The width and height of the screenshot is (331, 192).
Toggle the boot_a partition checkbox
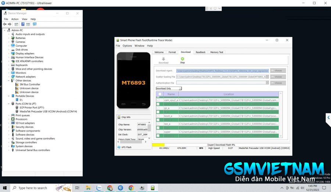coord(158,116)
